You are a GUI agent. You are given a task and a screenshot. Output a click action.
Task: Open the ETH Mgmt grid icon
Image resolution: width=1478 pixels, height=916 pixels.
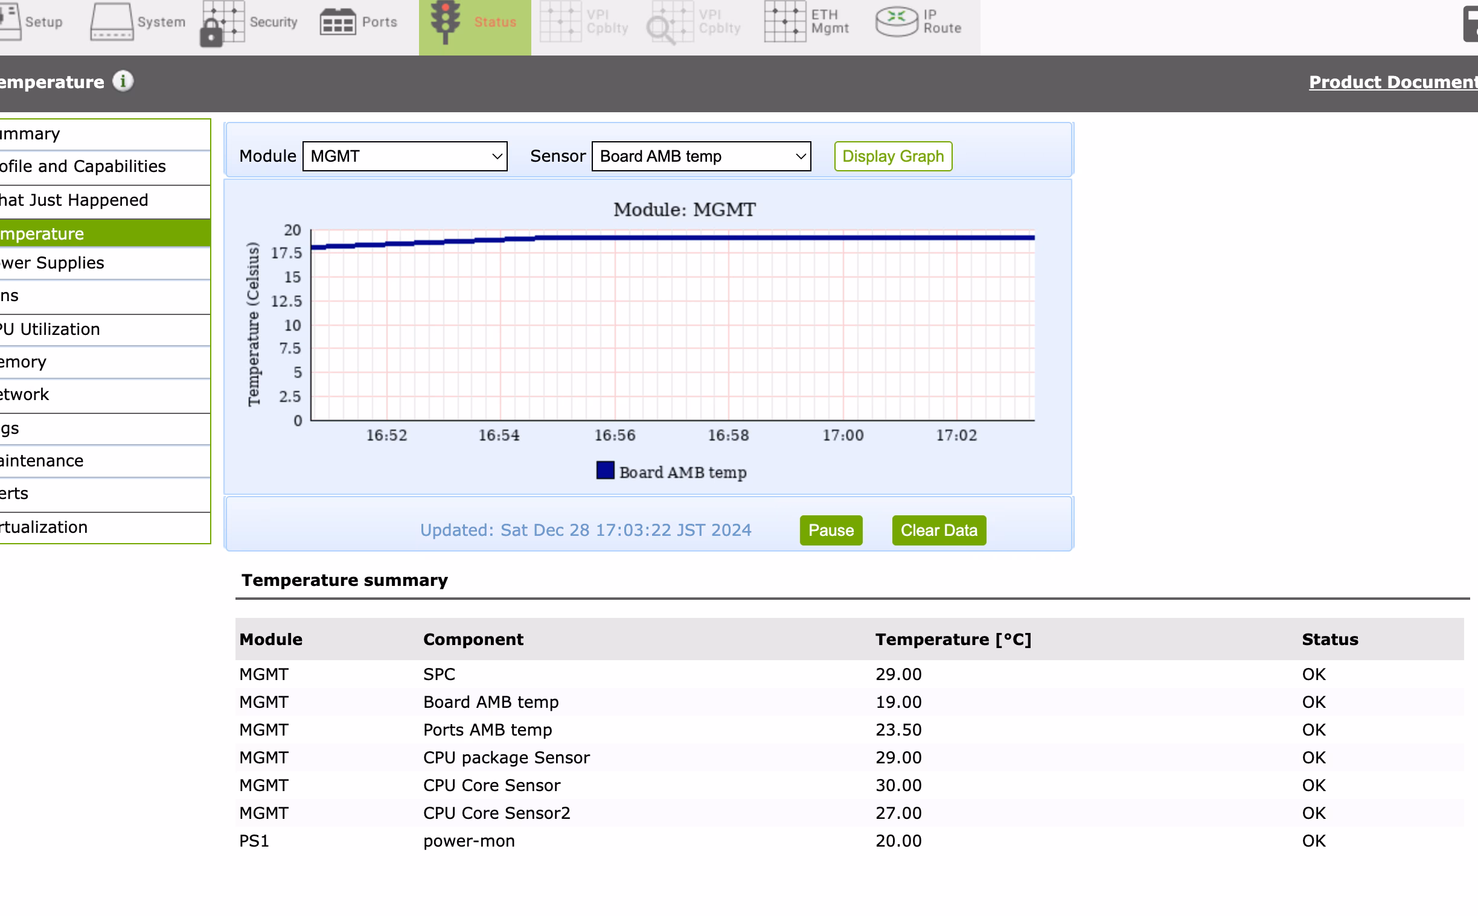[x=785, y=22]
